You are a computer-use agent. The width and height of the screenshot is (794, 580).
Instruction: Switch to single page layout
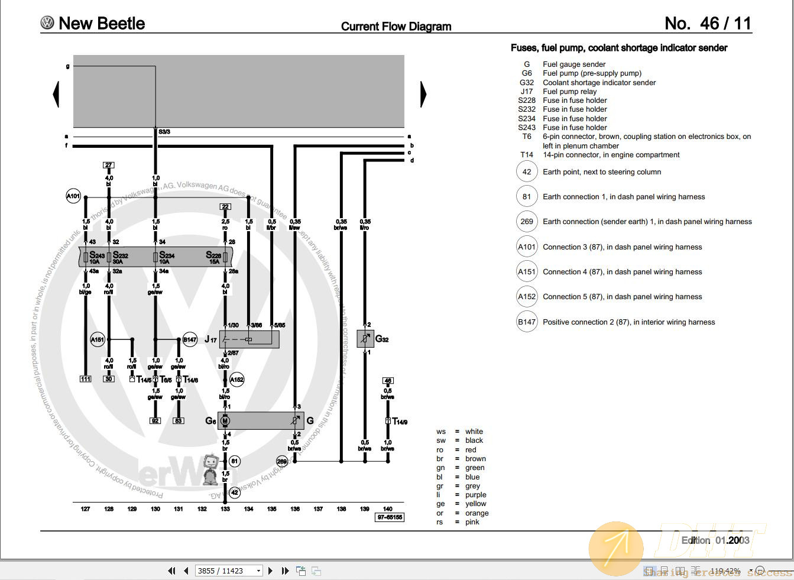tap(650, 571)
